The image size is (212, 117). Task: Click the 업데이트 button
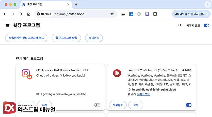pyautogui.click(x=94, y=38)
